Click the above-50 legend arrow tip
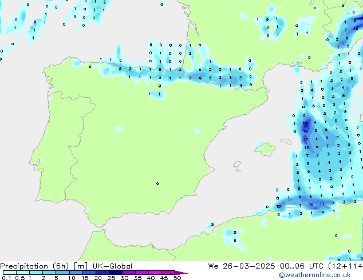Image resolution: width=363 pixels, height=280 pixels. [181, 273]
